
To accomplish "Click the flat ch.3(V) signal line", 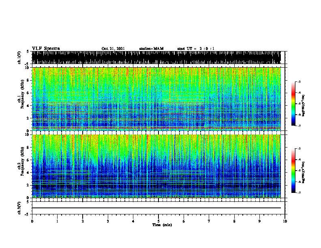I will click(156, 208).
